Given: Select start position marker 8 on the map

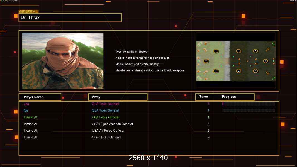Looking at the screenshot, I should point(255,51).
